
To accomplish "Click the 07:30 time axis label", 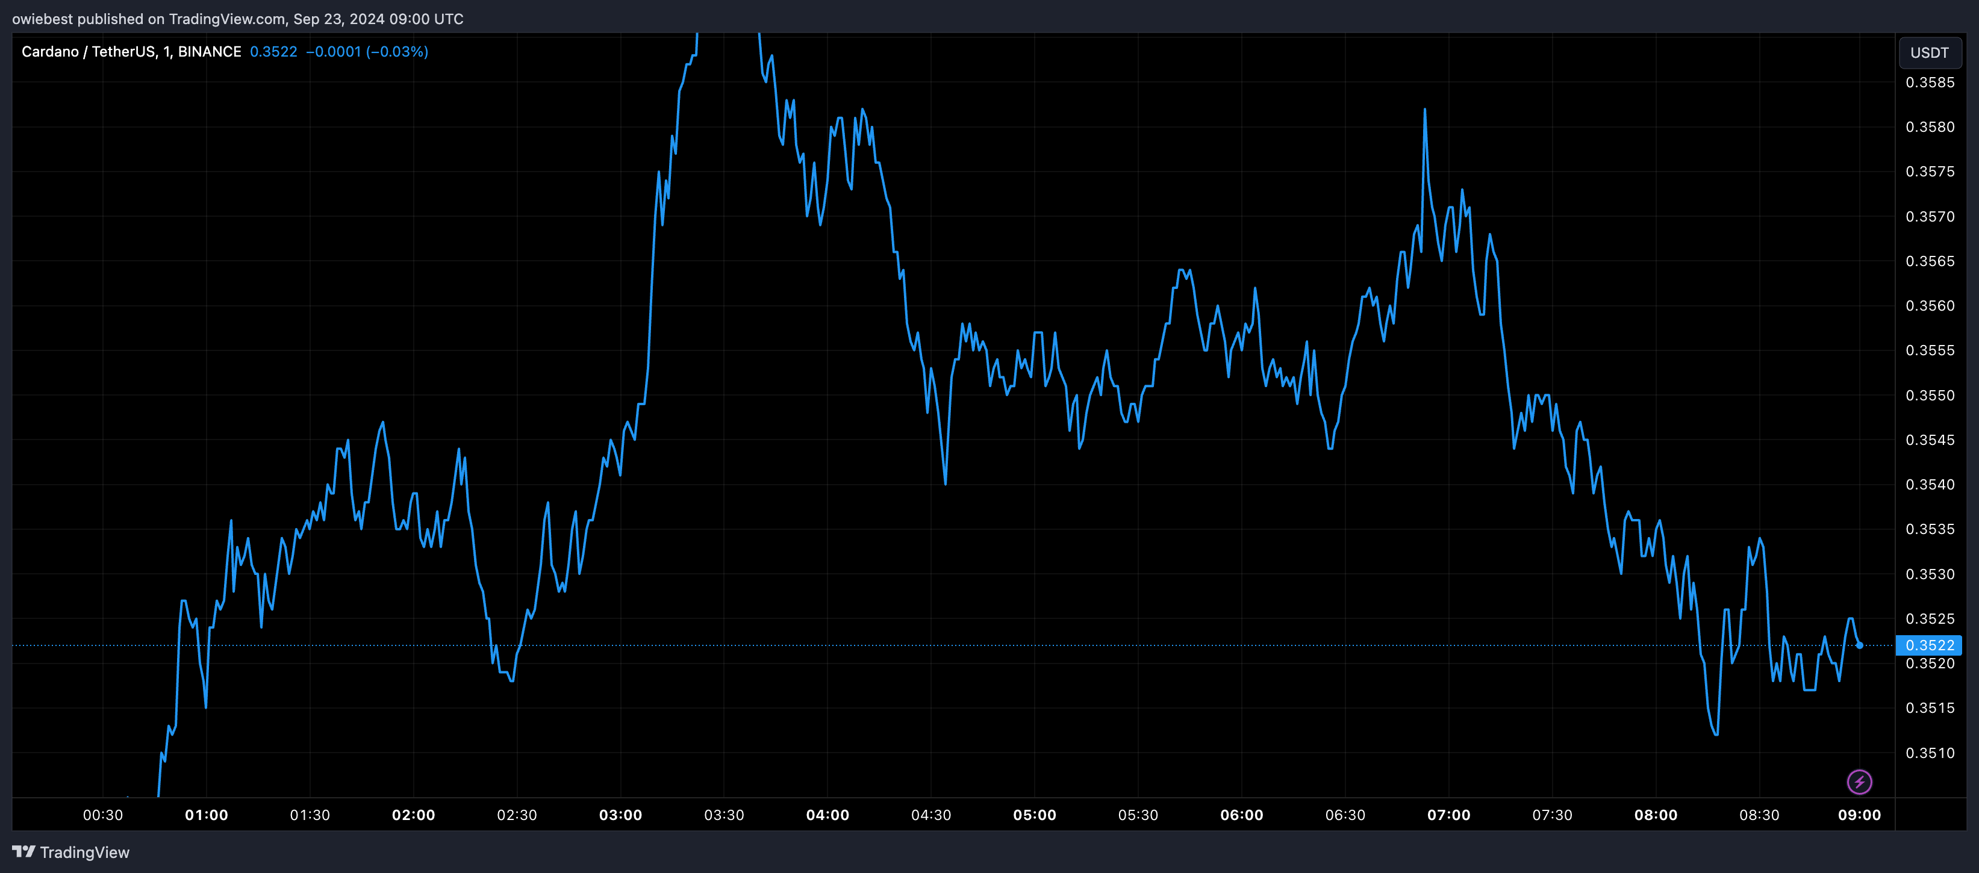I will tap(1552, 815).
